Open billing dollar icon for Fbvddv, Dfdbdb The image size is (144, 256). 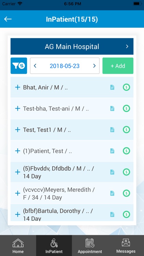point(126,172)
